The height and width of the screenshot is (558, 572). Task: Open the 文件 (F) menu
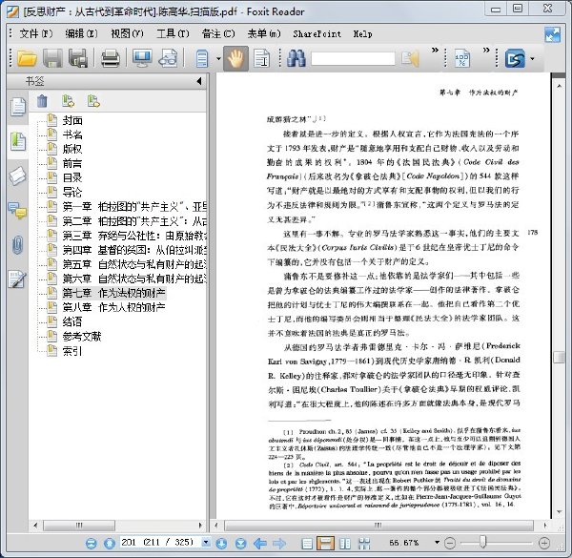click(35, 34)
